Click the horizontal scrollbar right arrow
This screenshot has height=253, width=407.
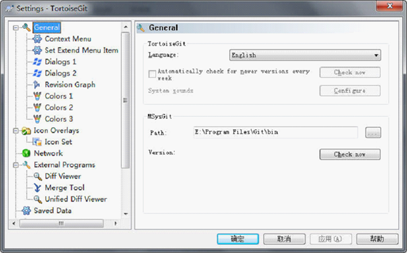coord(116,223)
